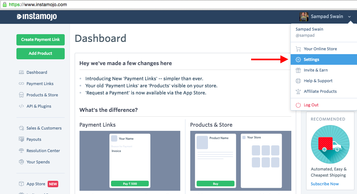Click the Products & Store shop icon
The height and width of the screenshot is (194, 357).
tap(21, 95)
